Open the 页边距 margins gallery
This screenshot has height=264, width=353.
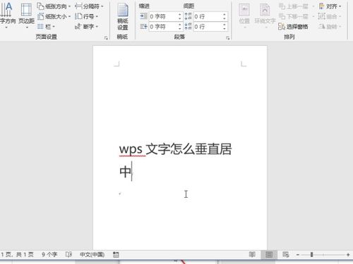26,15
